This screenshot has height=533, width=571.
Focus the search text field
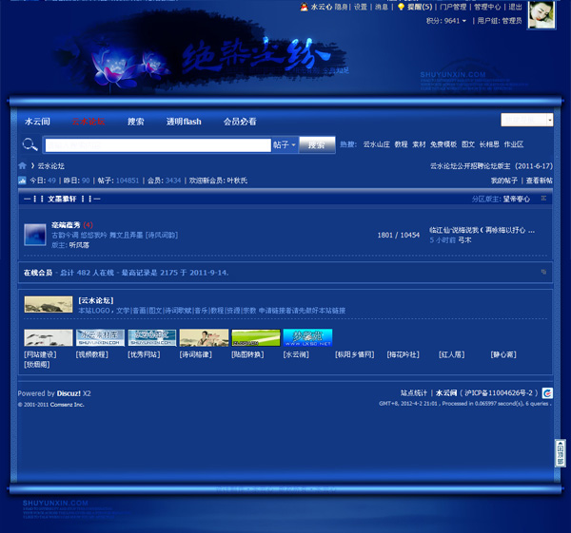coord(158,145)
